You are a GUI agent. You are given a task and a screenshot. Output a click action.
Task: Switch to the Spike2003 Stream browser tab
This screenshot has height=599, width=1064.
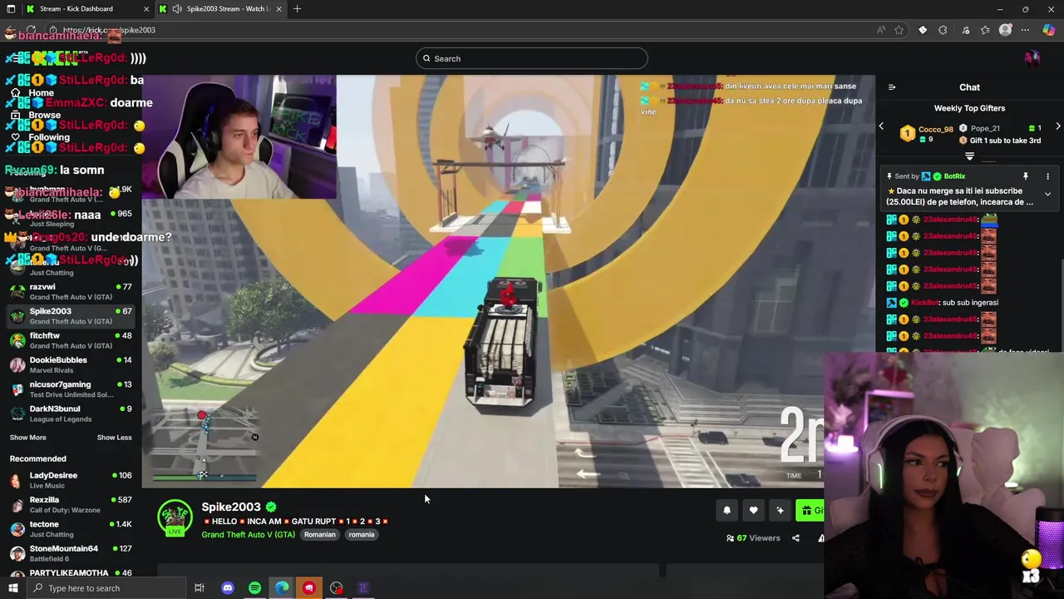click(221, 8)
